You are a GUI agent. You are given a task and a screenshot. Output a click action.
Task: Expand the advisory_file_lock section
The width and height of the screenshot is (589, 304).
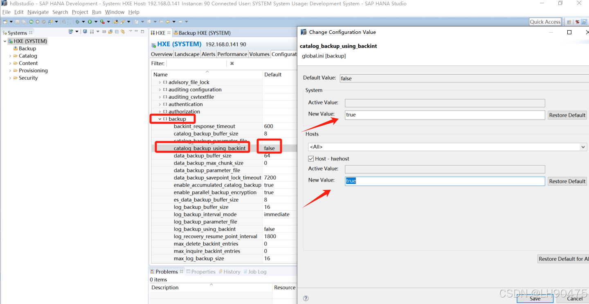pyautogui.click(x=160, y=82)
